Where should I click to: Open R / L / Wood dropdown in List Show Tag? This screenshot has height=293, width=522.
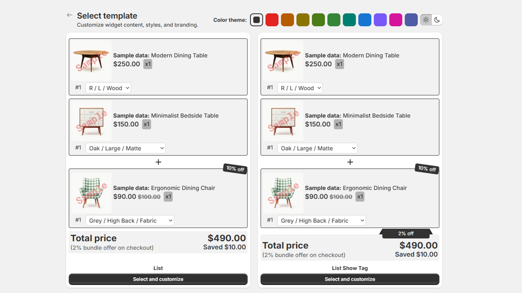click(300, 88)
